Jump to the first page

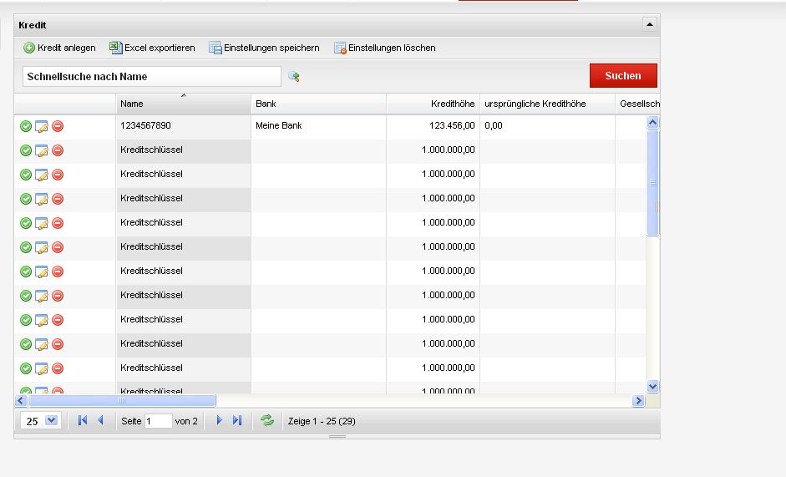83,421
